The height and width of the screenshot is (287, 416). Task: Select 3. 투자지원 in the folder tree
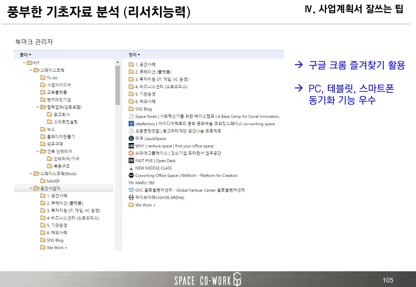tap(73, 211)
